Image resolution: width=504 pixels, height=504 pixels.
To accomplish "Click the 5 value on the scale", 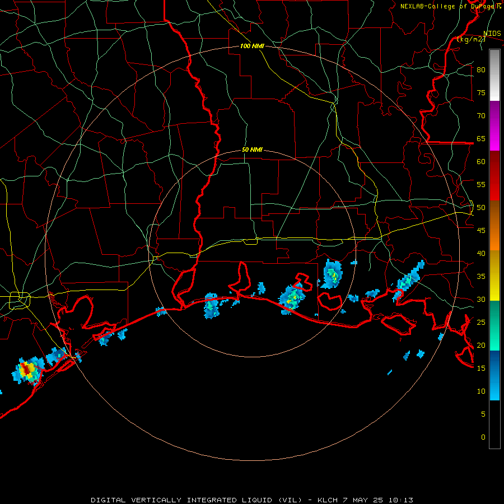I will click(483, 414).
